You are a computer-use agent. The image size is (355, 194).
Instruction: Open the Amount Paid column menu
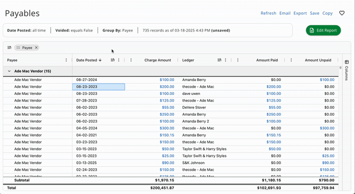[238, 60]
